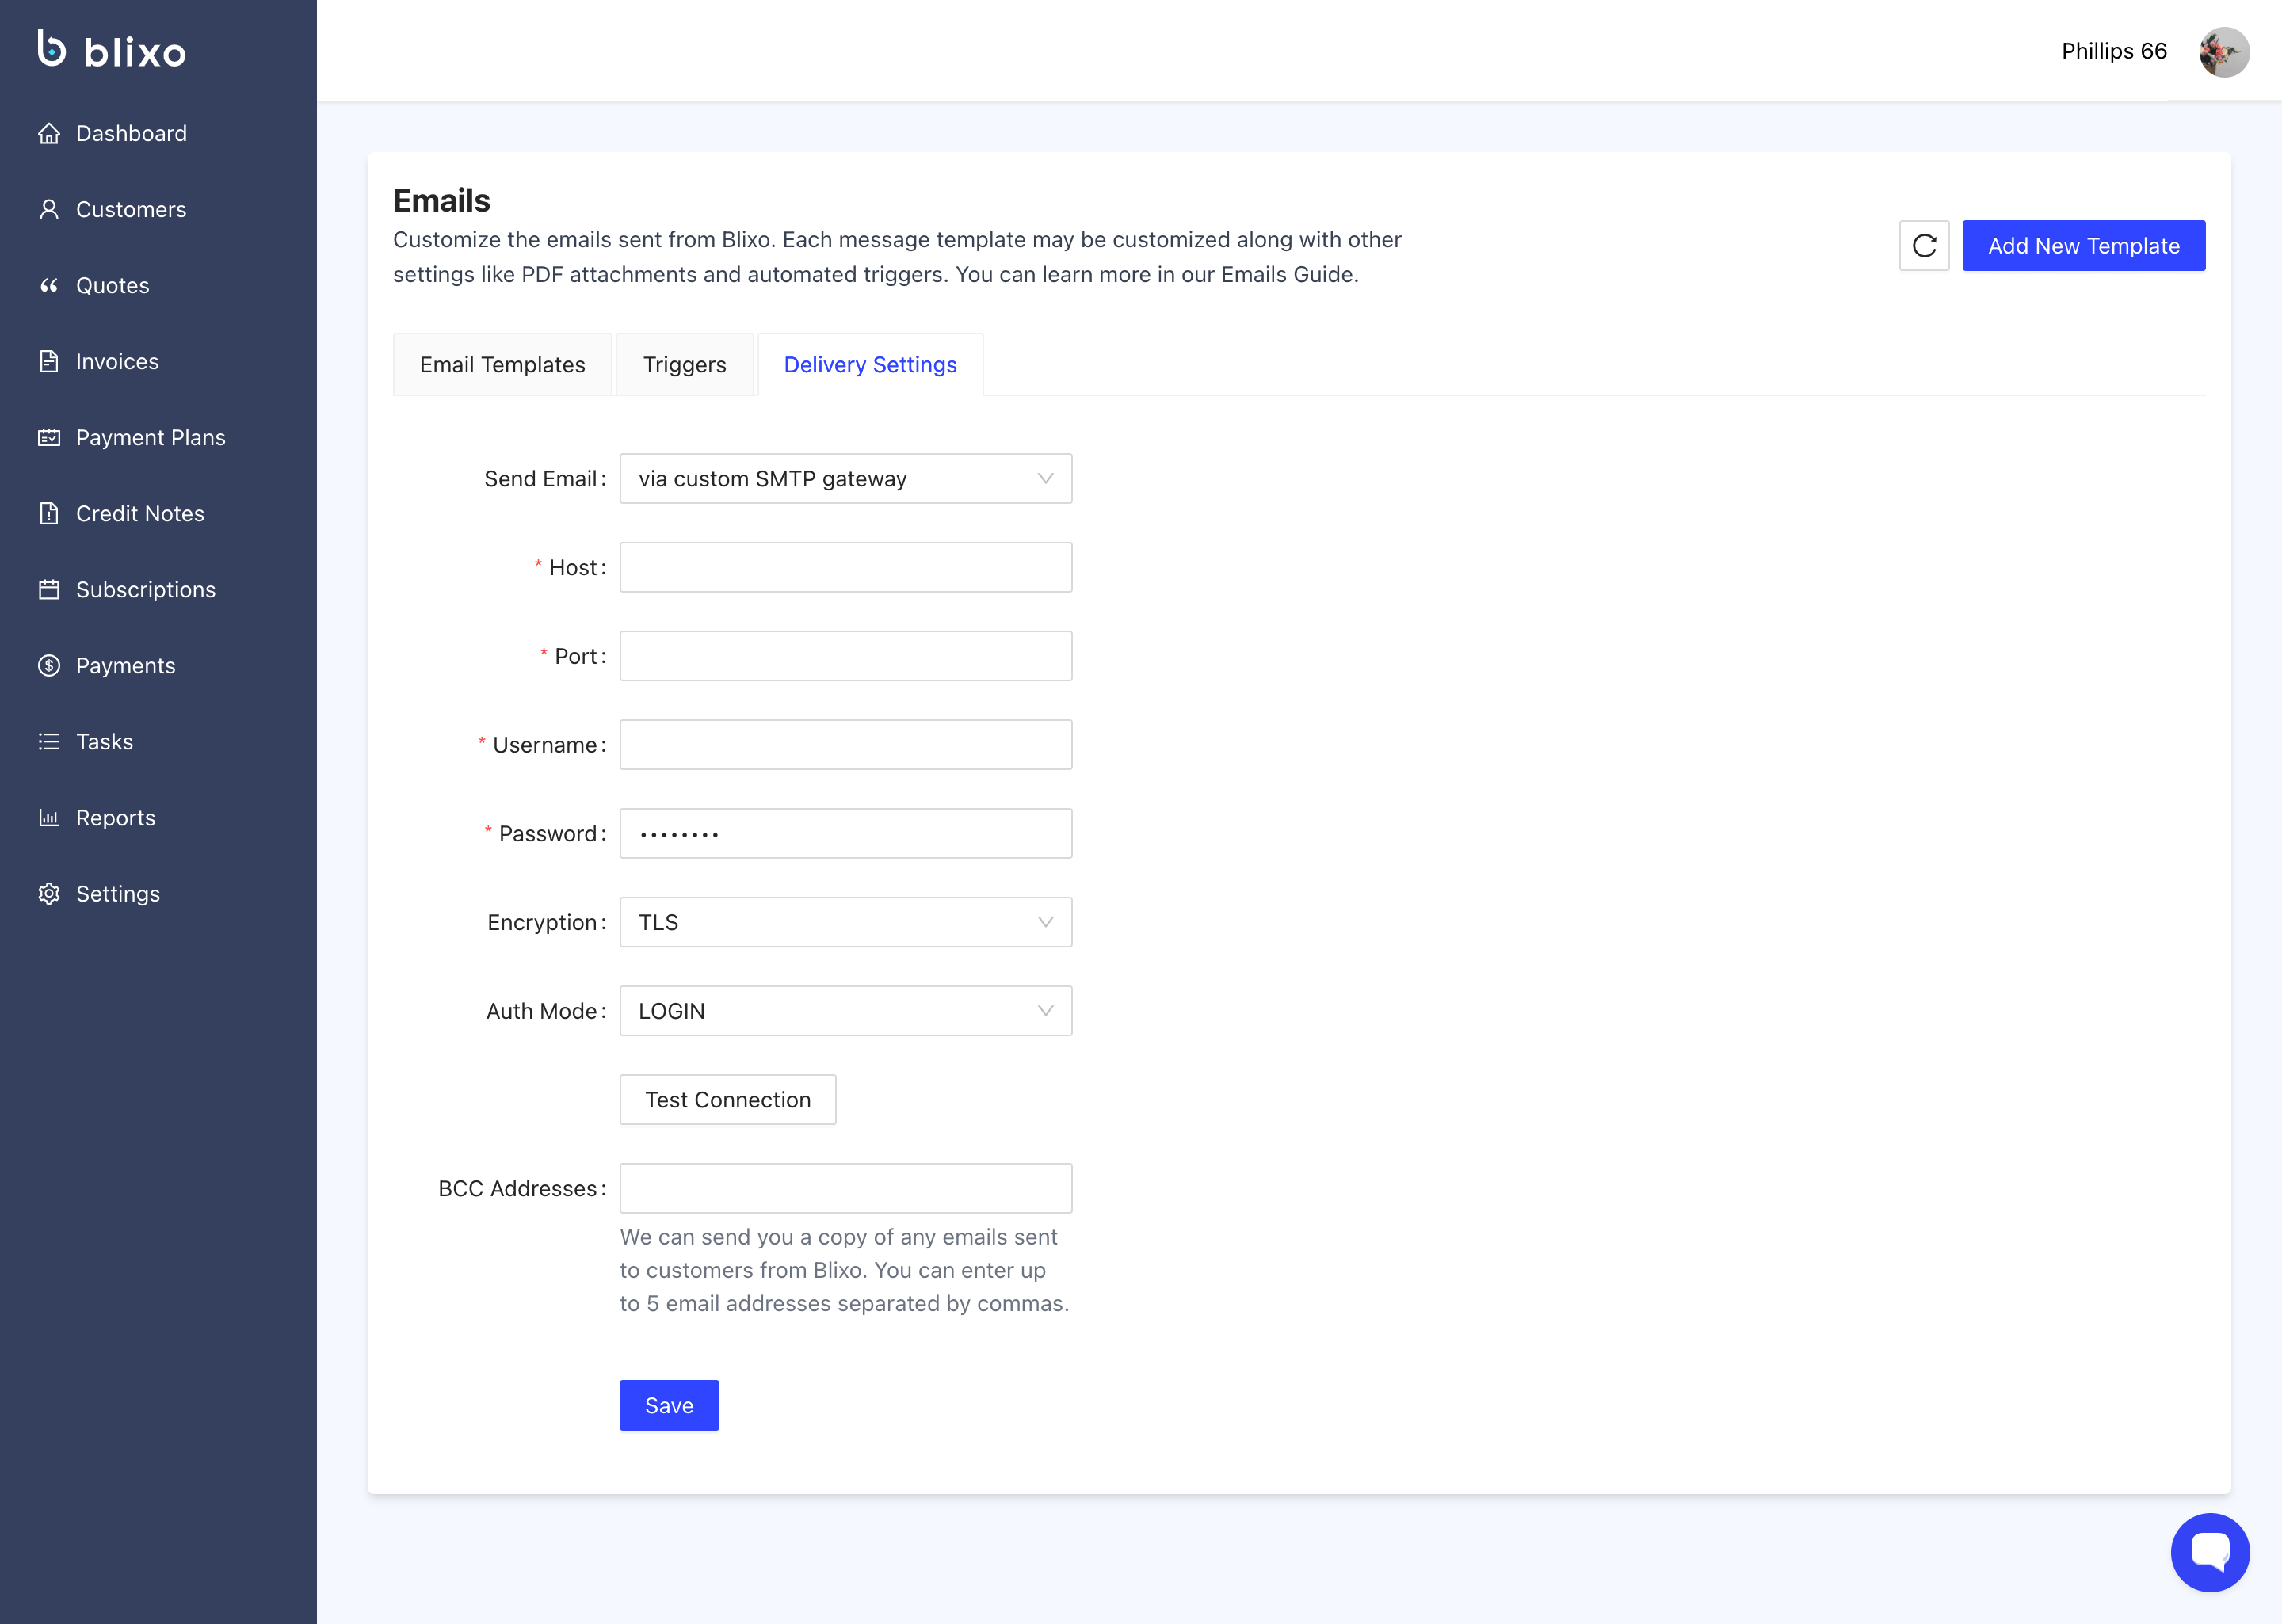Click the Quotes quotation-mark icon
The width and height of the screenshot is (2282, 1624).
pos(49,285)
